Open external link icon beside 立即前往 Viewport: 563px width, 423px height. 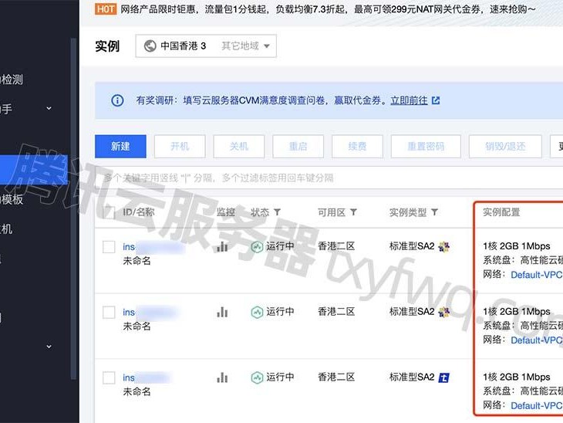436,100
